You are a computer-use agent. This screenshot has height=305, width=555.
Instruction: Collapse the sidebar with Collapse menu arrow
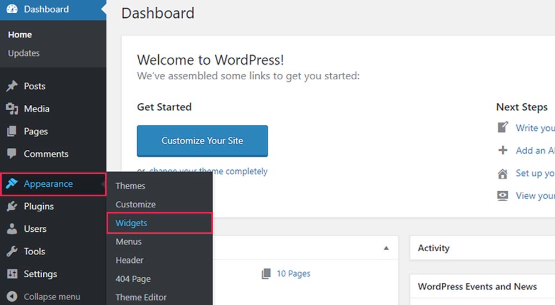click(12, 297)
